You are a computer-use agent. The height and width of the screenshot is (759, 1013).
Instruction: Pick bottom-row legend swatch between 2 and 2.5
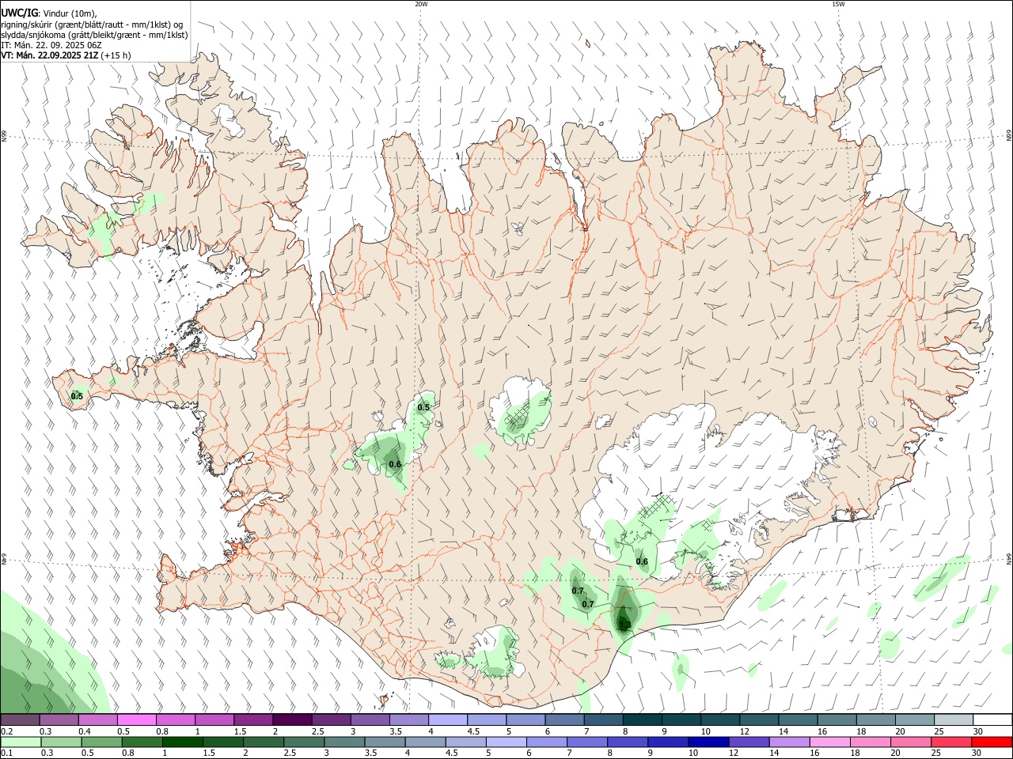point(264,742)
